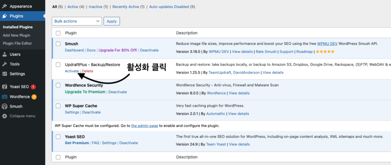Click Upgrade To Premium for Wordfence
Image resolution: width=391 pixels, height=165 pixels.
pyautogui.click(x=85, y=92)
